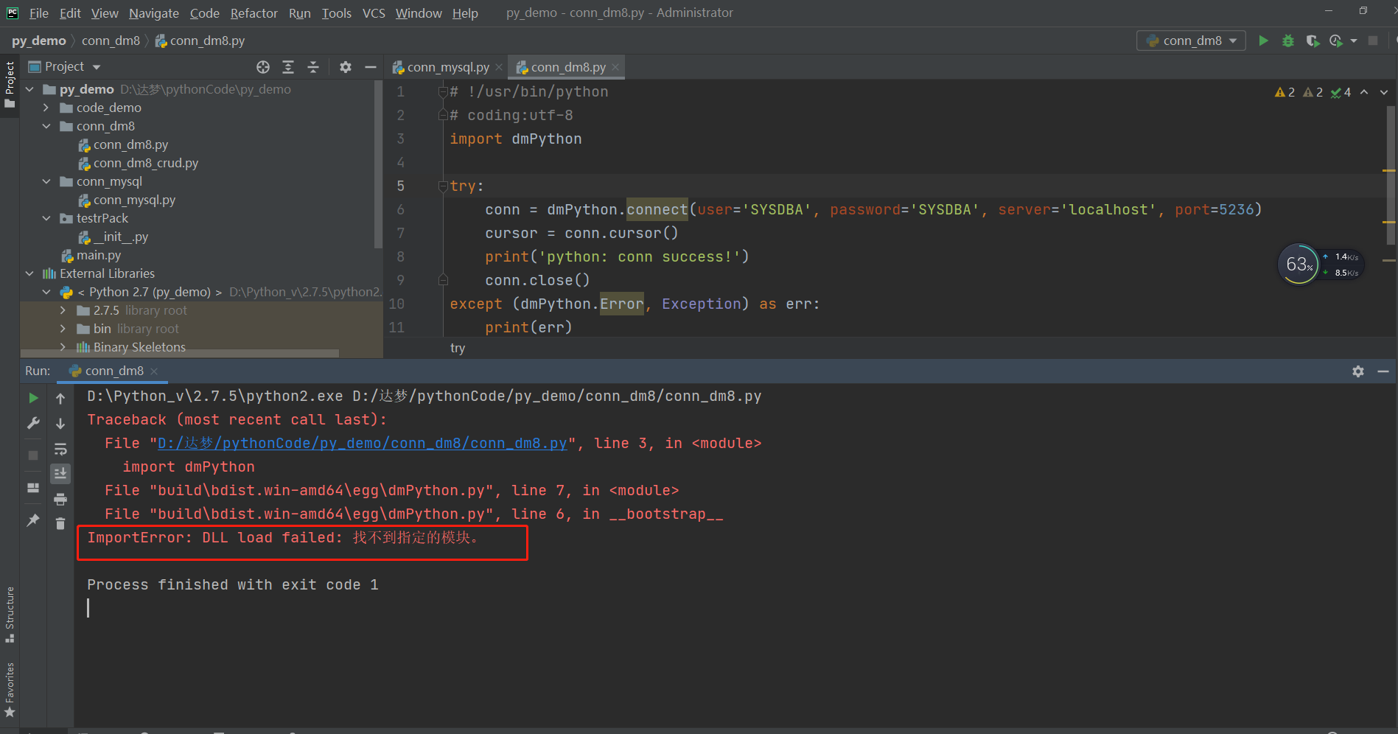Open Run panel settings gear
This screenshot has height=734, width=1398.
coord(1358,371)
